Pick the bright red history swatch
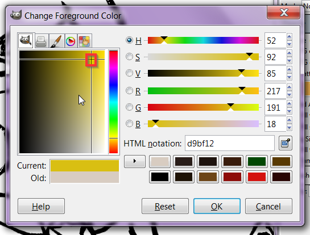The width and height of the screenshot is (310, 235). [x=257, y=177]
